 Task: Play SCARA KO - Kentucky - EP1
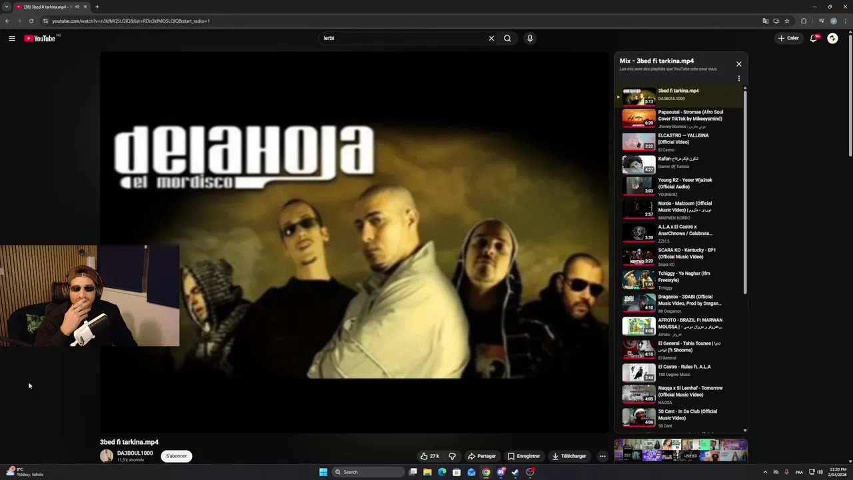(680, 256)
